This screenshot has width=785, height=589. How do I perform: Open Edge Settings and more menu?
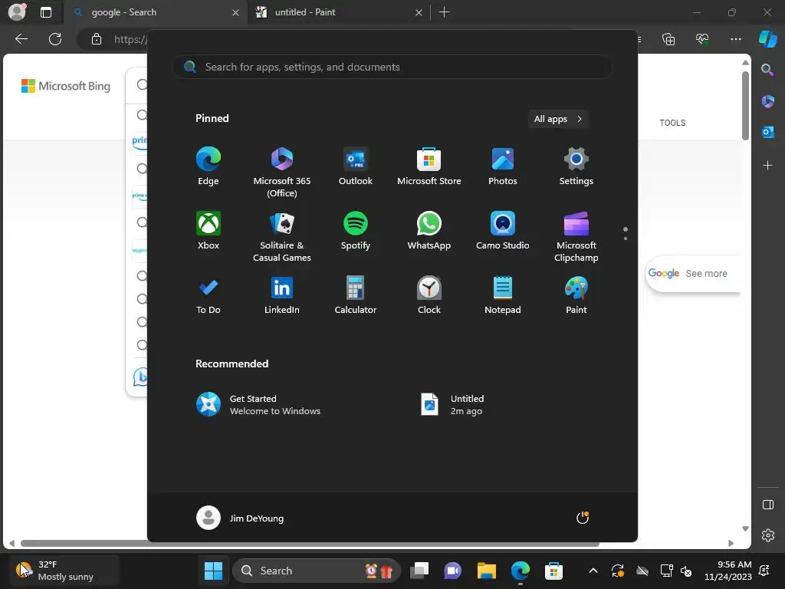tap(735, 39)
